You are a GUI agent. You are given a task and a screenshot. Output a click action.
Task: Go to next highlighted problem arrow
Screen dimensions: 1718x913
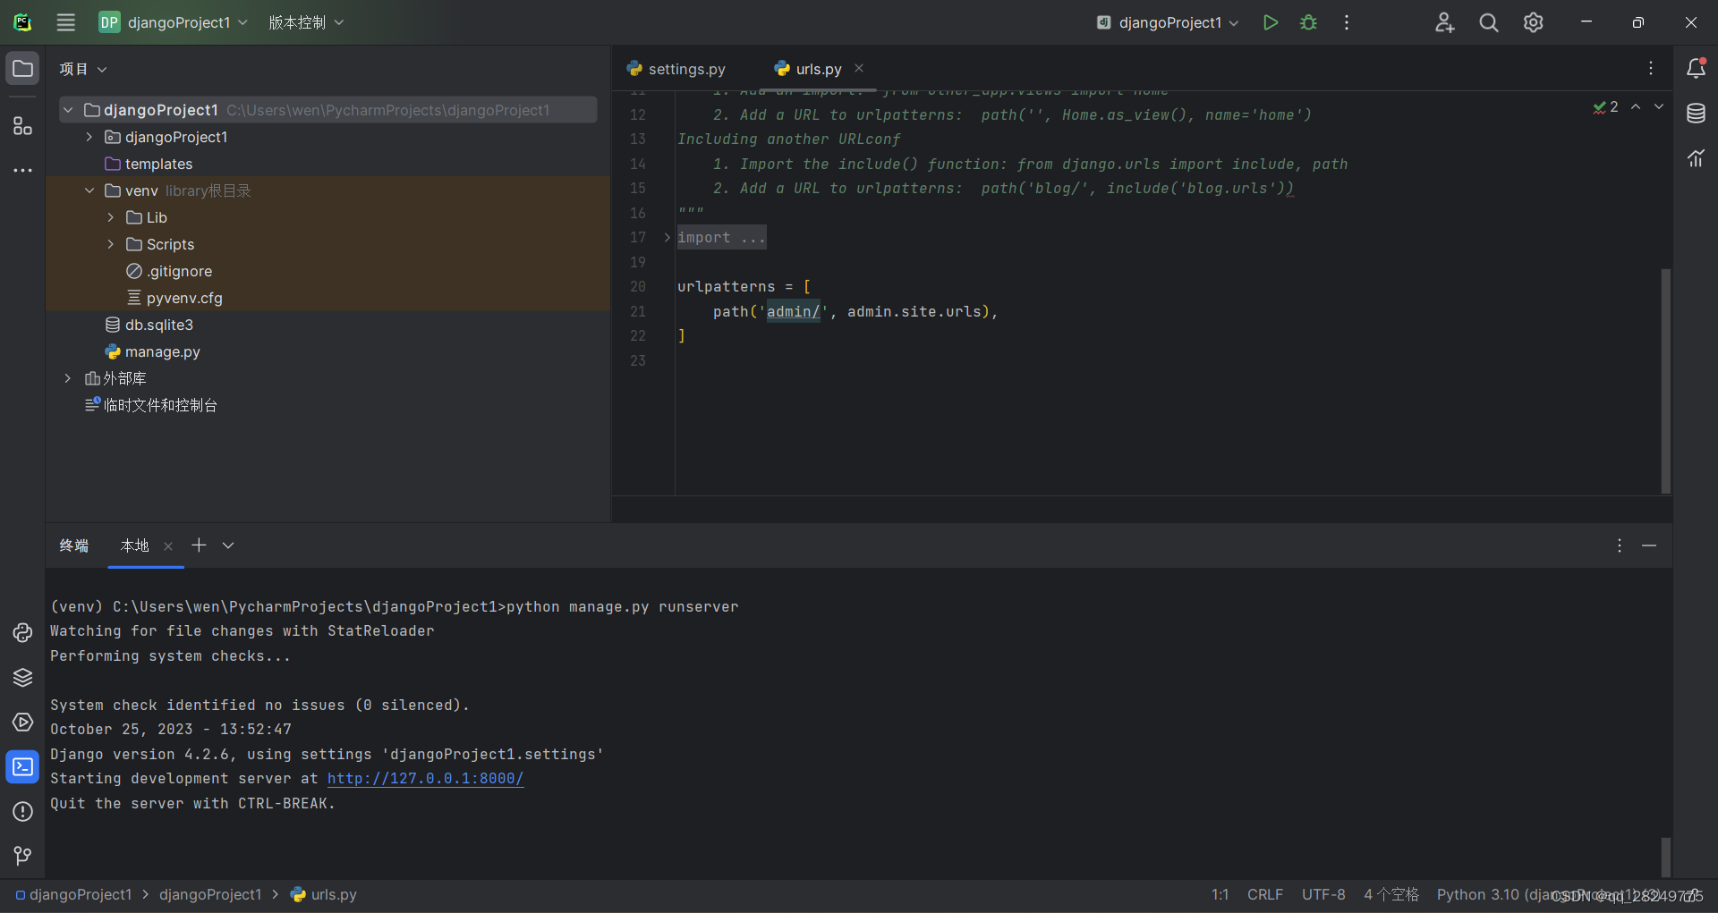click(x=1659, y=106)
